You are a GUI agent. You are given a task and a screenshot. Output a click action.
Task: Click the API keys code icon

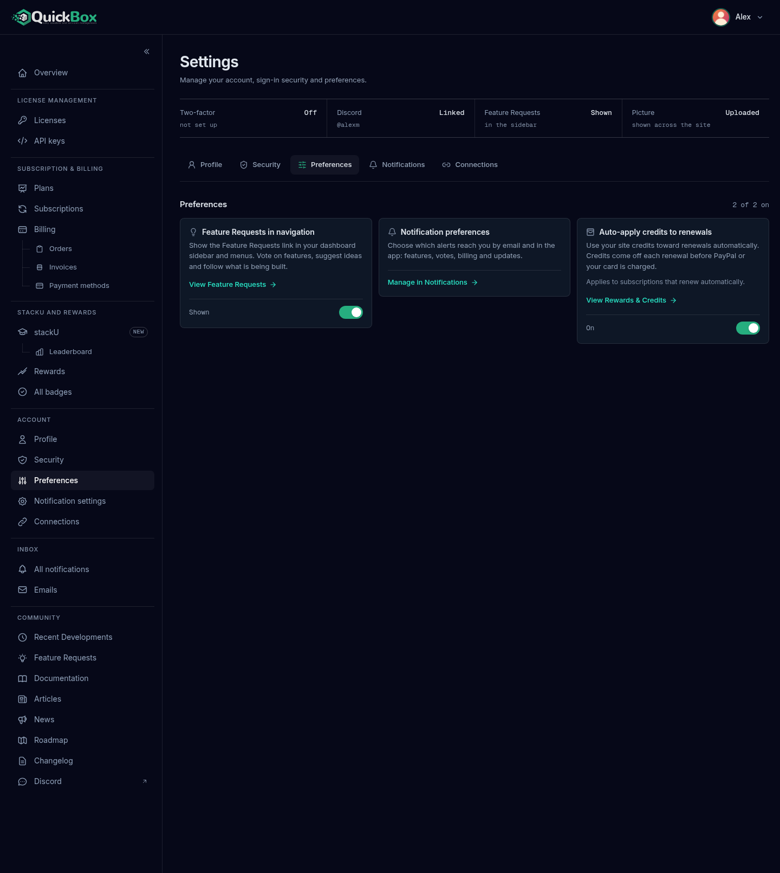pos(23,141)
